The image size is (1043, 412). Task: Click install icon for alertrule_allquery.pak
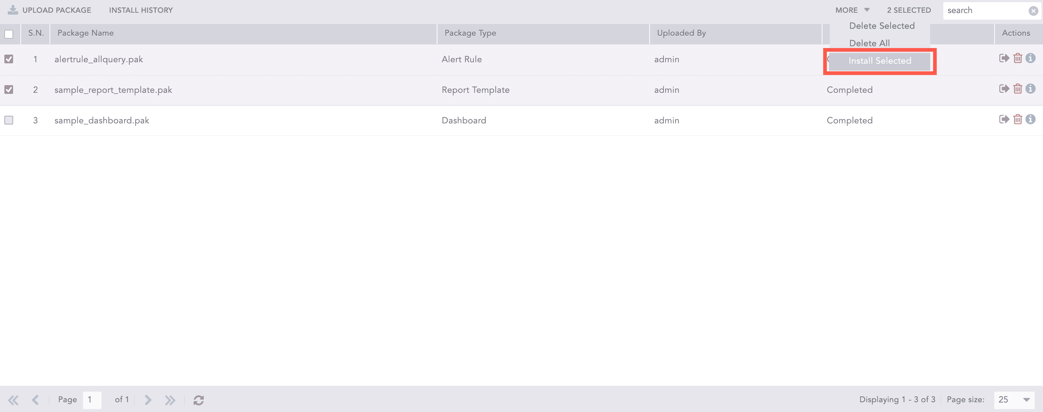pos(1004,58)
